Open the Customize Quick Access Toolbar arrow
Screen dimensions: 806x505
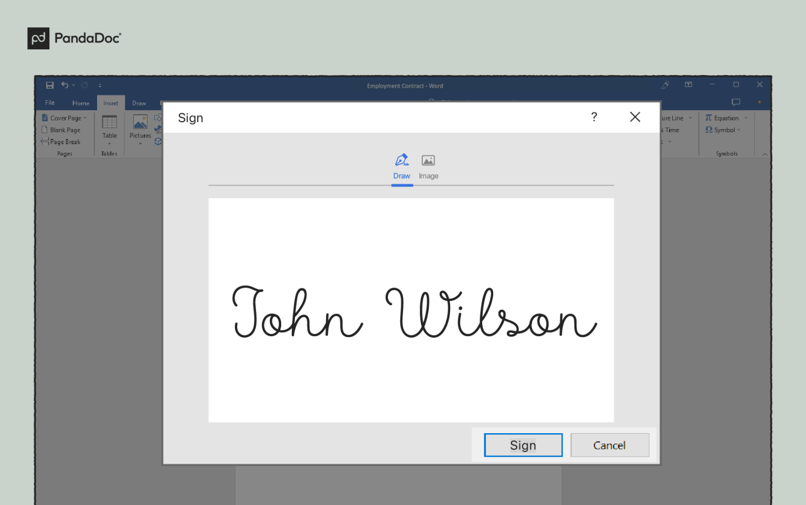[100, 85]
